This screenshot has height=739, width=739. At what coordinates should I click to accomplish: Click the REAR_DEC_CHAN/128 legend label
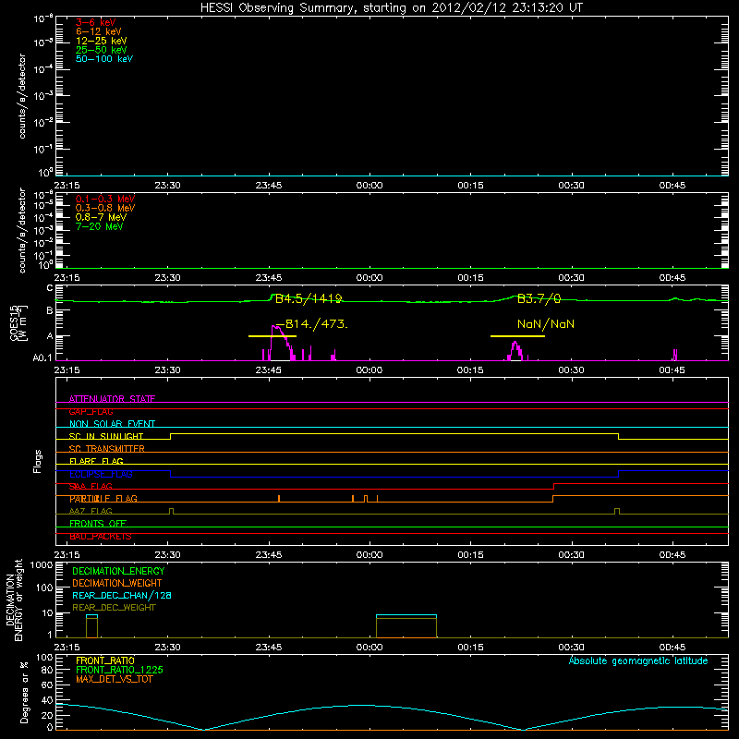coord(122,595)
